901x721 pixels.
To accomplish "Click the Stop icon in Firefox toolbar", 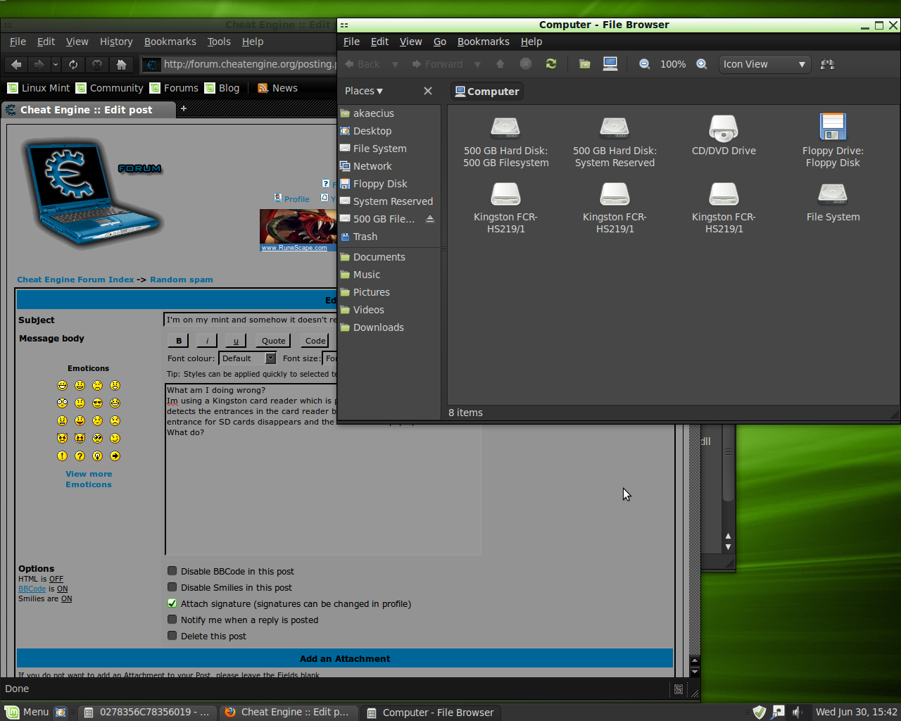I will tap(97, 64).
